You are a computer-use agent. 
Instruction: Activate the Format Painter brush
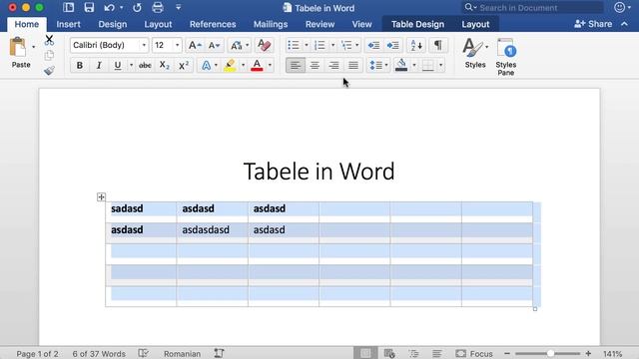pos(49,71)
